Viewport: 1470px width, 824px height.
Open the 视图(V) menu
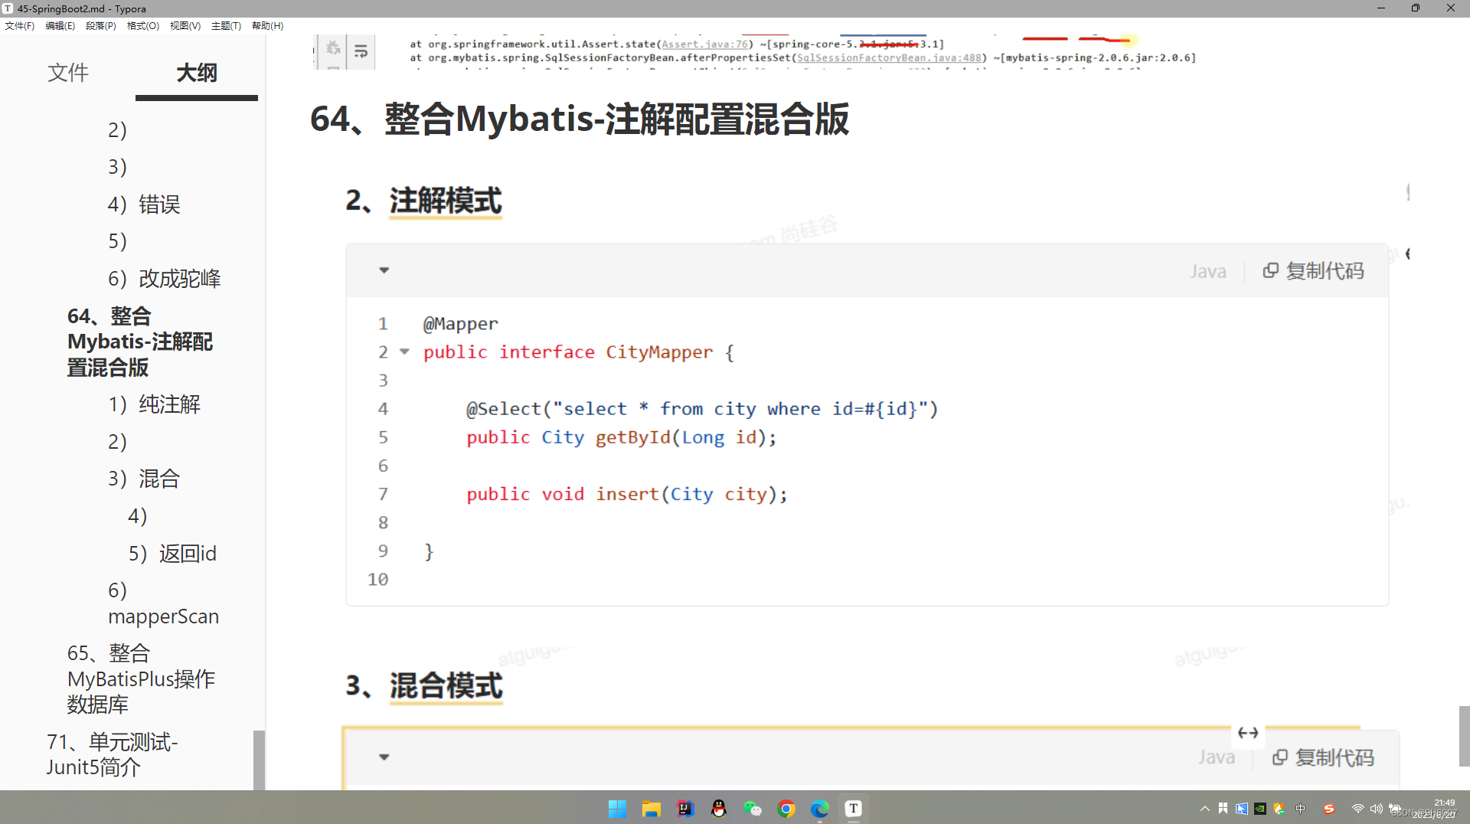(x=185, y=25)
